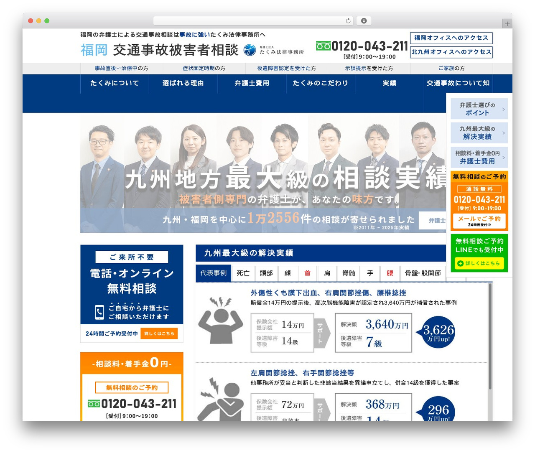Open case 左肩関節捻挫、右手関節捻挫等
This screenshot has width=535, height=453.
coord(302,373)
